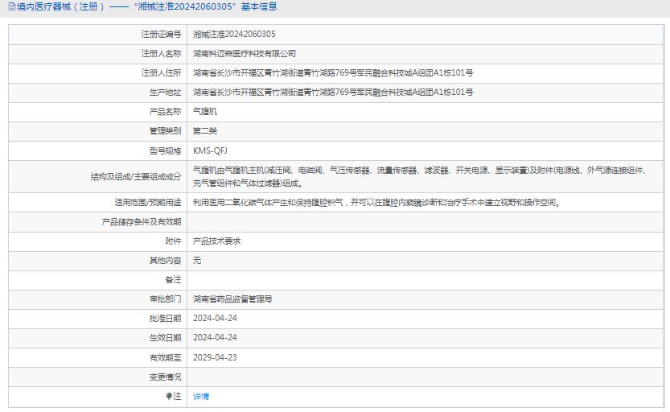Select approval department 湖南省药品监督管理局
Viewport: 670px width, 412px height.
pos(232,299)
